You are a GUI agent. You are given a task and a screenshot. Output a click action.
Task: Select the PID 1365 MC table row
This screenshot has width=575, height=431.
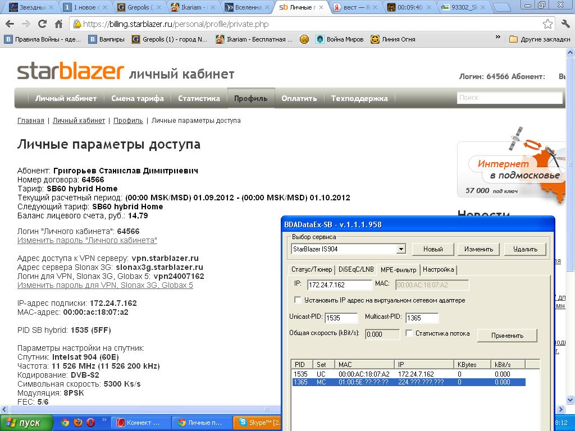pyautogui.click(x=409, y=382)
